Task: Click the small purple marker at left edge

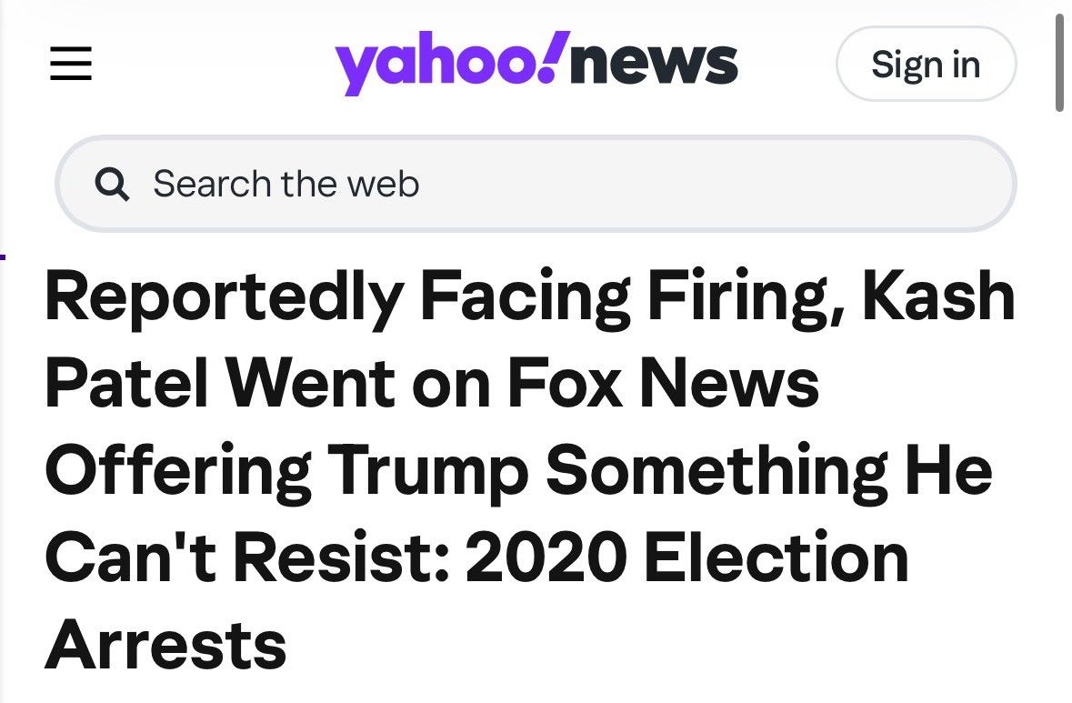Action: 3,257
